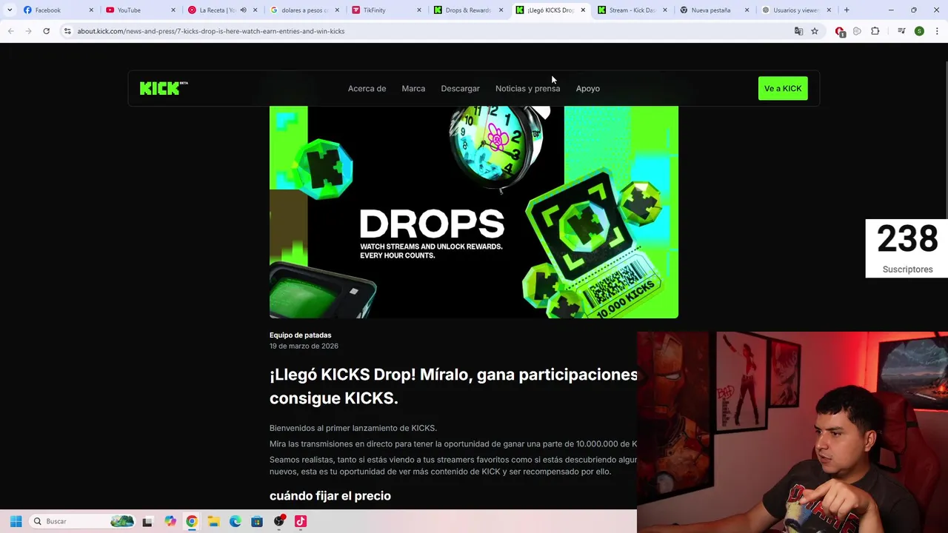Open the Marca menu item
This screenshot has height=533, width=948.
(413, 88)
